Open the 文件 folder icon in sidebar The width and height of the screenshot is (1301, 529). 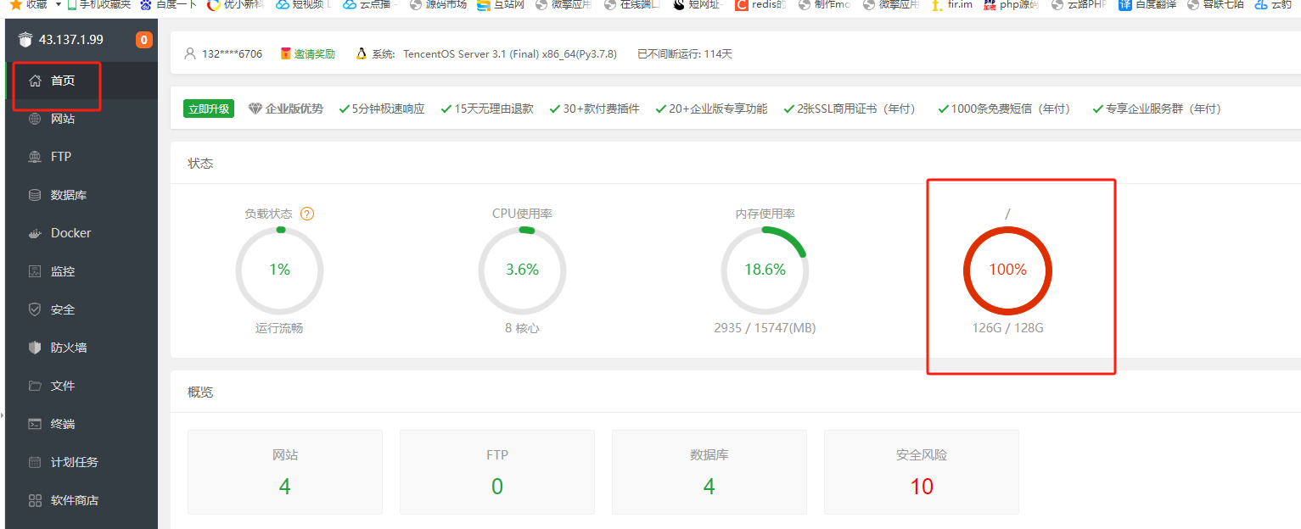coord(35,386)
